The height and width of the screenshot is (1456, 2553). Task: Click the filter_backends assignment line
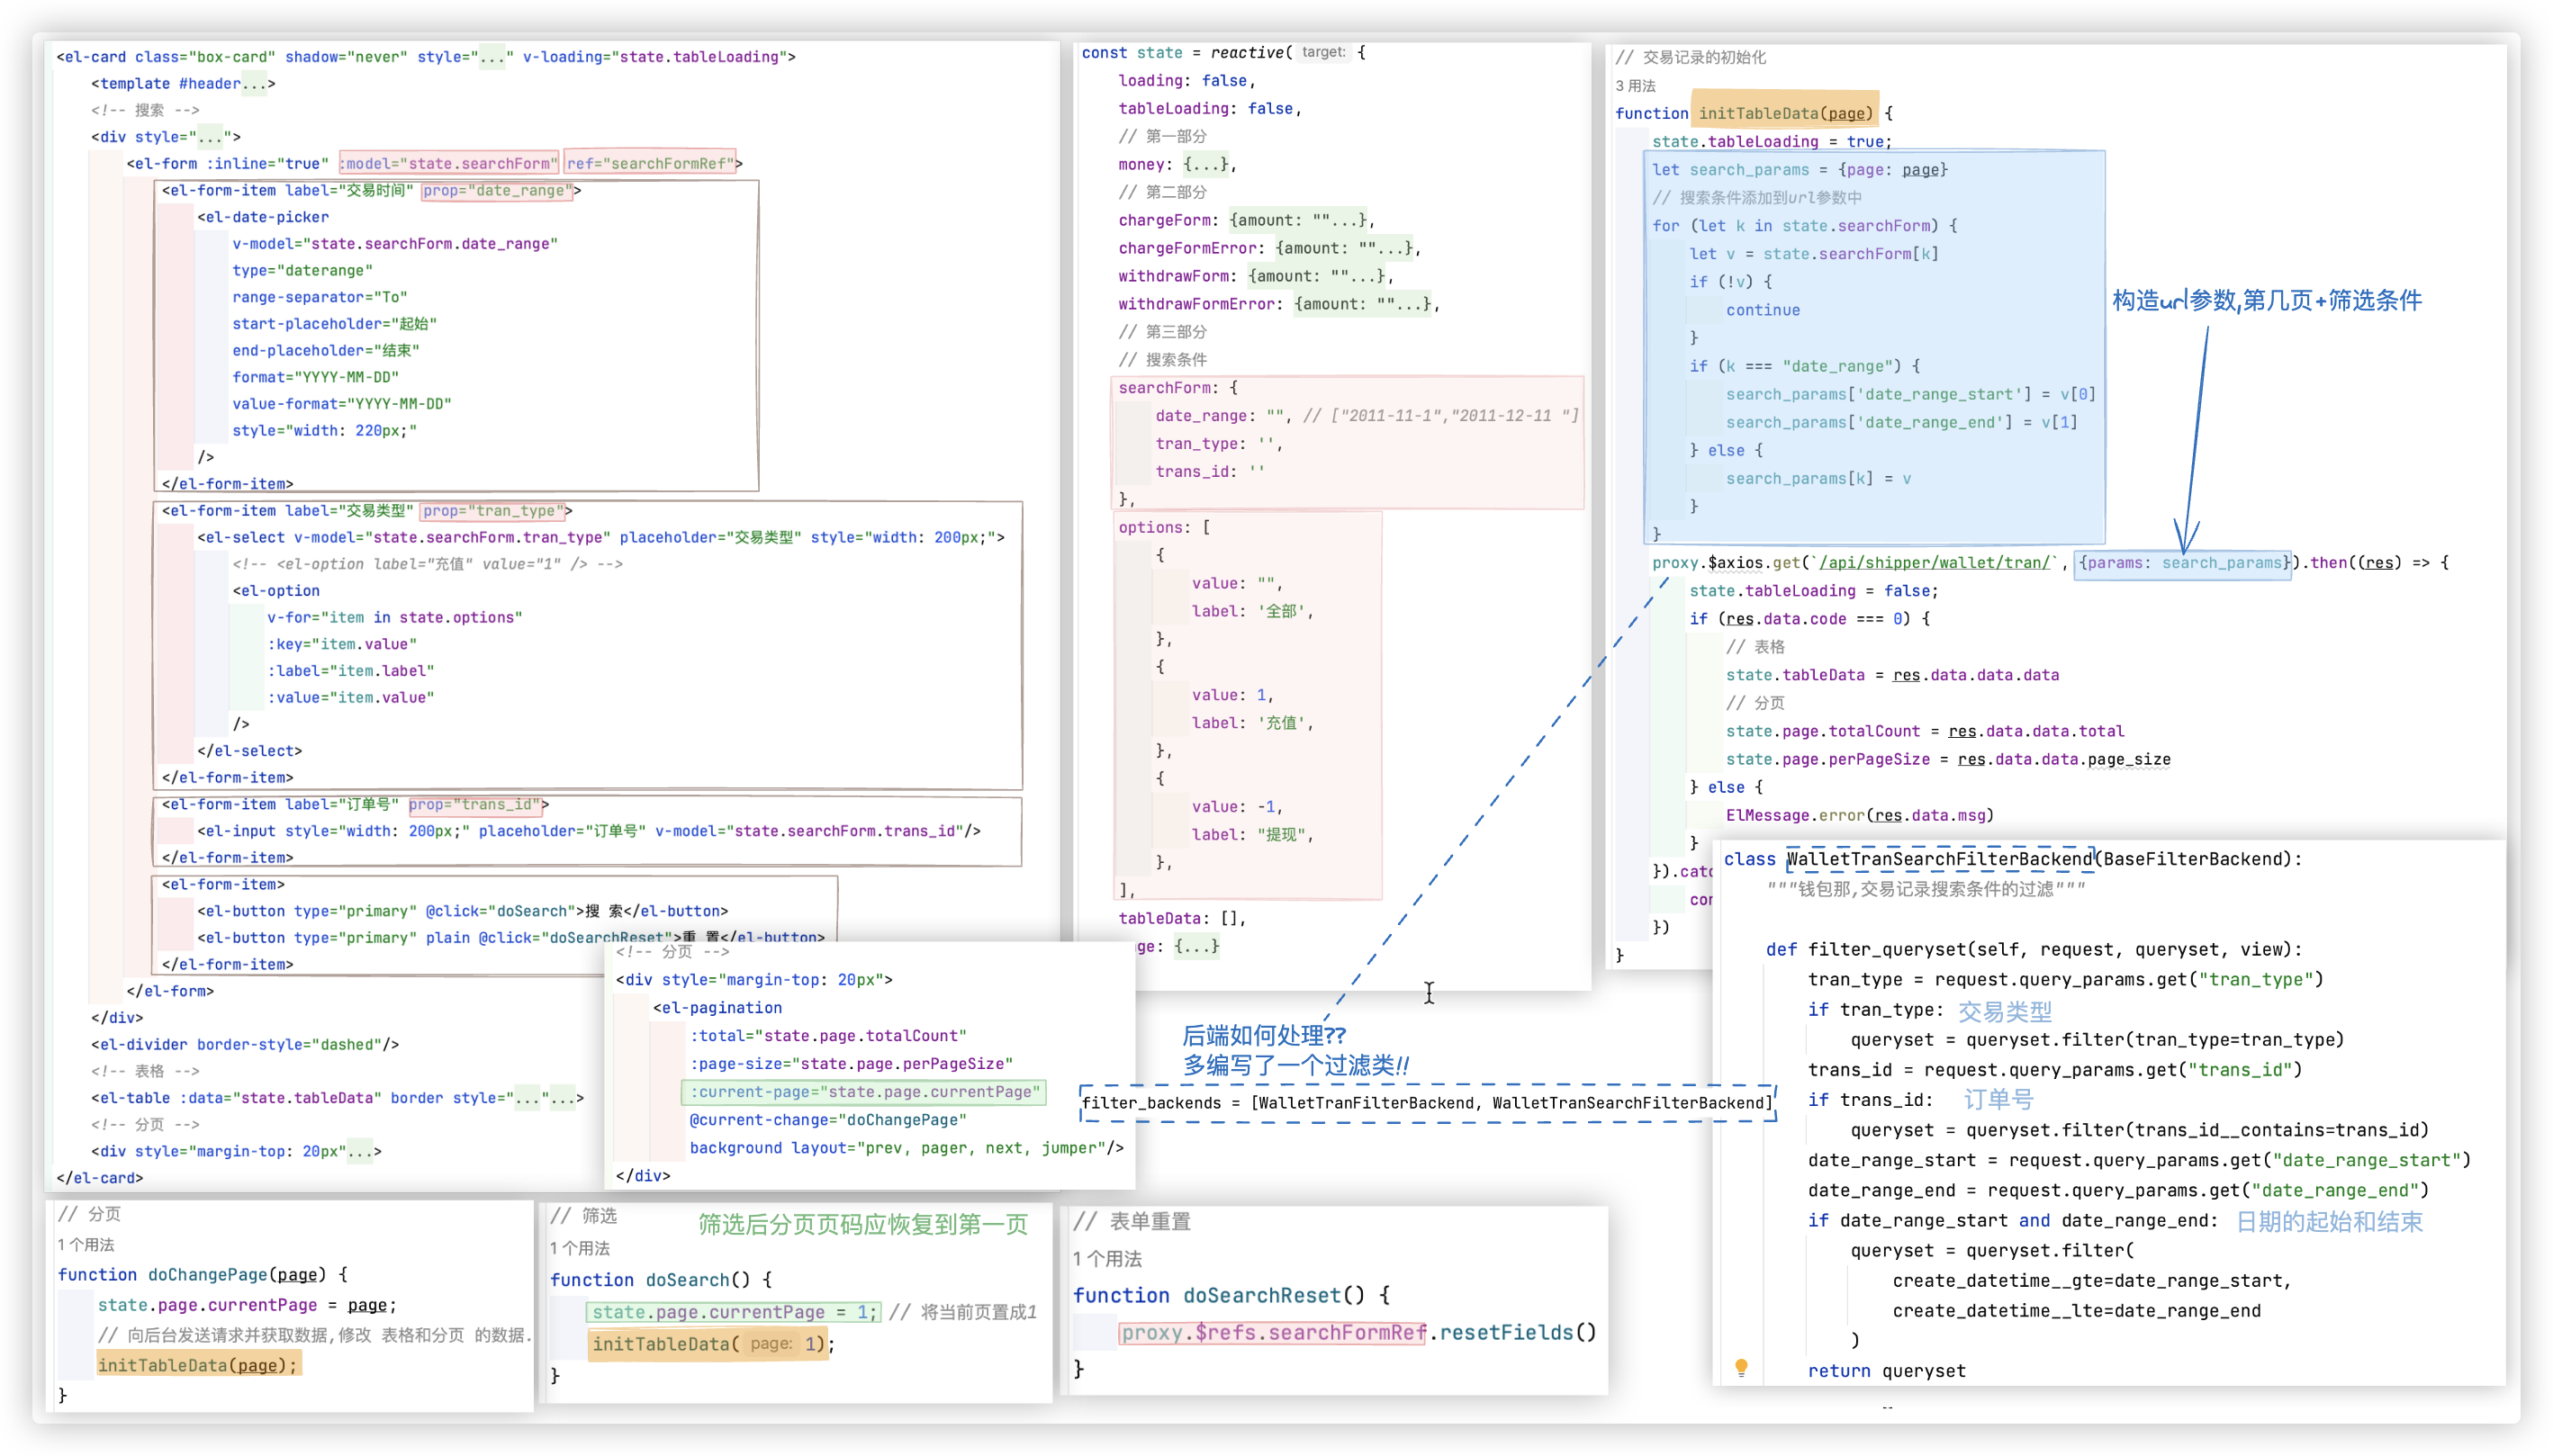[1427, 1103]
